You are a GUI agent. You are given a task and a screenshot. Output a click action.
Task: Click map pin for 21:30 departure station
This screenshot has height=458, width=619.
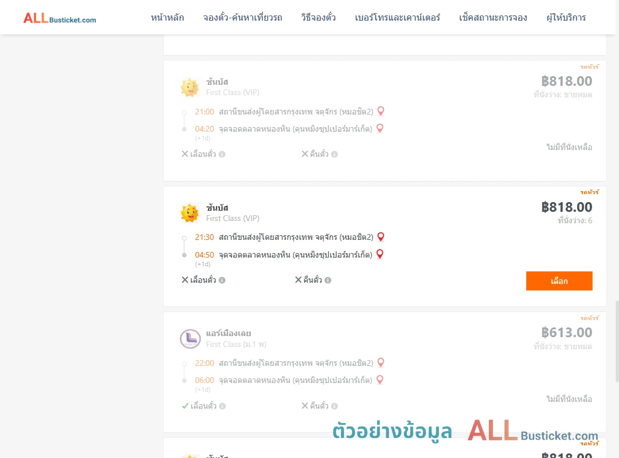(381, 236)
